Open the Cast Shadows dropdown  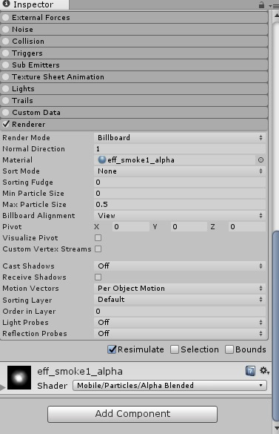(180, 266)
